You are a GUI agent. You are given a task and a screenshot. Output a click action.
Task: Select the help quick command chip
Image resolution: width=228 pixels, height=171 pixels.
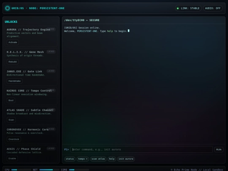click(x=112, y=159)
